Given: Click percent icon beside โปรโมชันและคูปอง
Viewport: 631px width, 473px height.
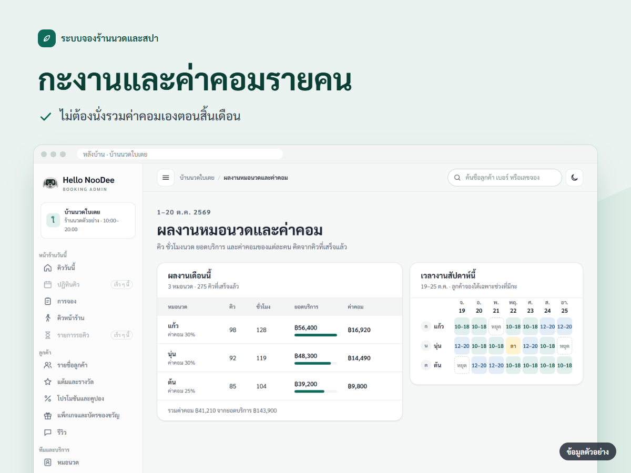Looking at the screenshot, I should (48, 398).
